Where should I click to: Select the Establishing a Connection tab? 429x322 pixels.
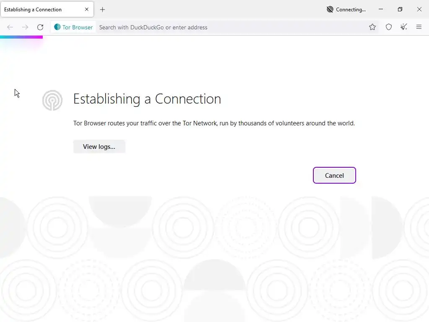(x=47, y=10)
